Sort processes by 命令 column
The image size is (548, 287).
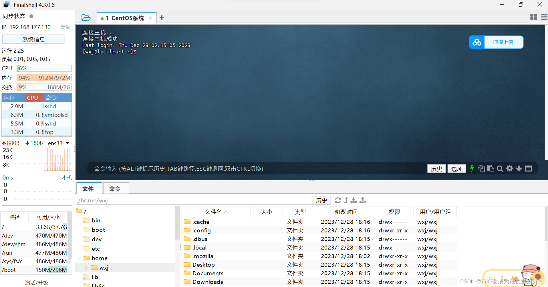click(x=58, y=98)
